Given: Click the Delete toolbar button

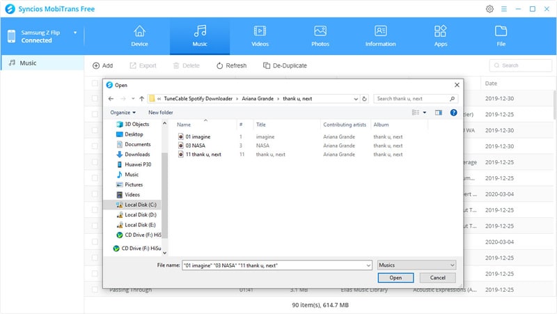Looking at the screenshot, I should pos(186,65).
